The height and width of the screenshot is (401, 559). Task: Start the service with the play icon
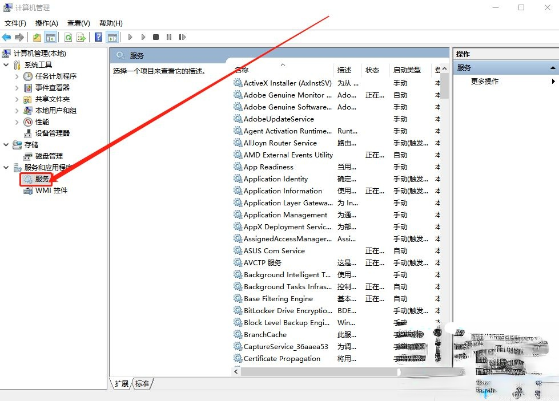pos(130,37)
